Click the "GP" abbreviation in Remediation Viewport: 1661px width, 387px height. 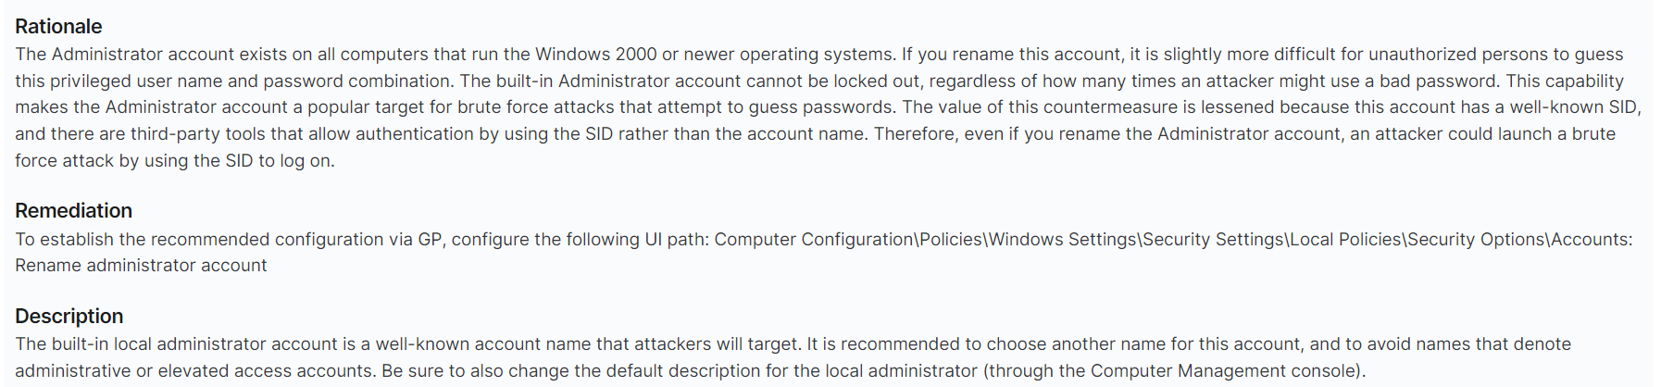pyautogui.click(x=430, y=240)
